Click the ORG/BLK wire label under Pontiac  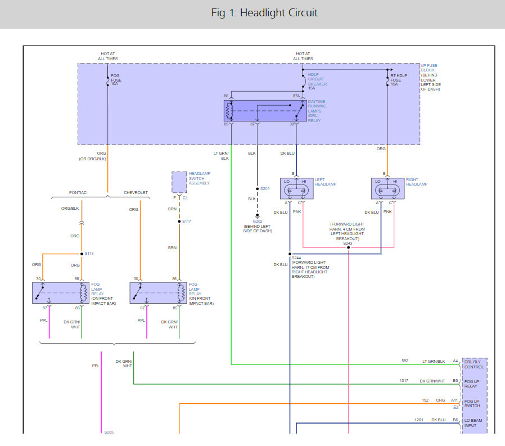[70, 208]
